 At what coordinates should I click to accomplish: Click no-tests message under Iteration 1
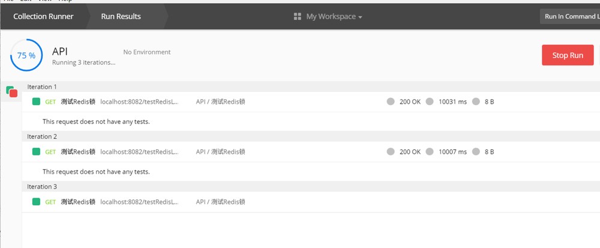[x=96, y=122]
